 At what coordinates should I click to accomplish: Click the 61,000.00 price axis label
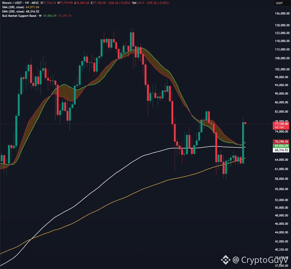tap(282, 169)
